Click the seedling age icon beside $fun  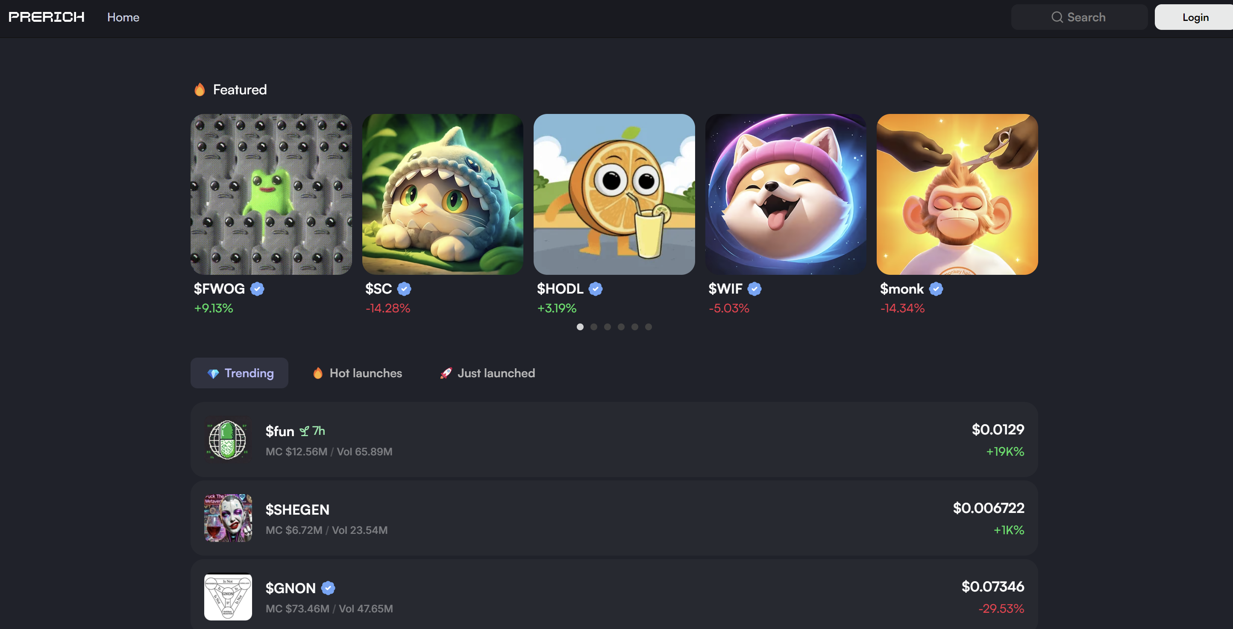(x=304, y=431)
